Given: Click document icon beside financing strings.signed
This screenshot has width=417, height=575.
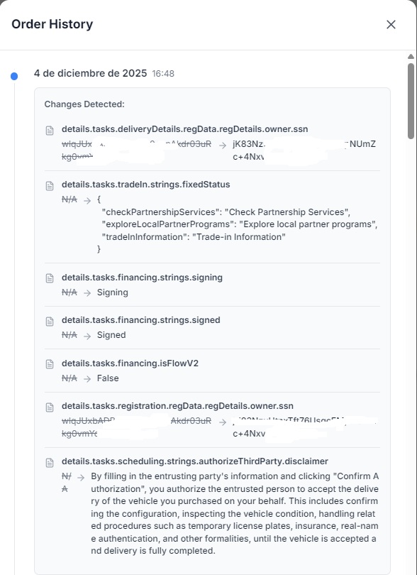Looking at the screenshot, I should pos(50,322).
